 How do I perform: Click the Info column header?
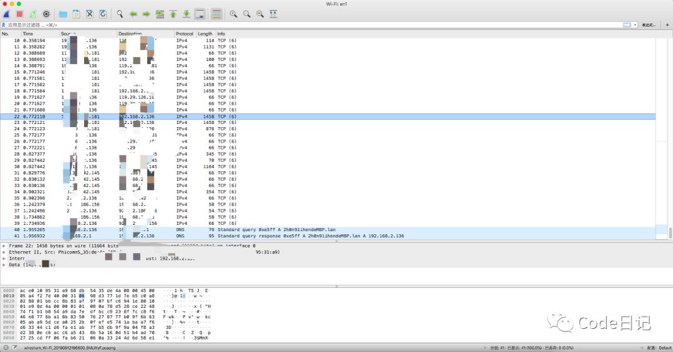(435, 34)
